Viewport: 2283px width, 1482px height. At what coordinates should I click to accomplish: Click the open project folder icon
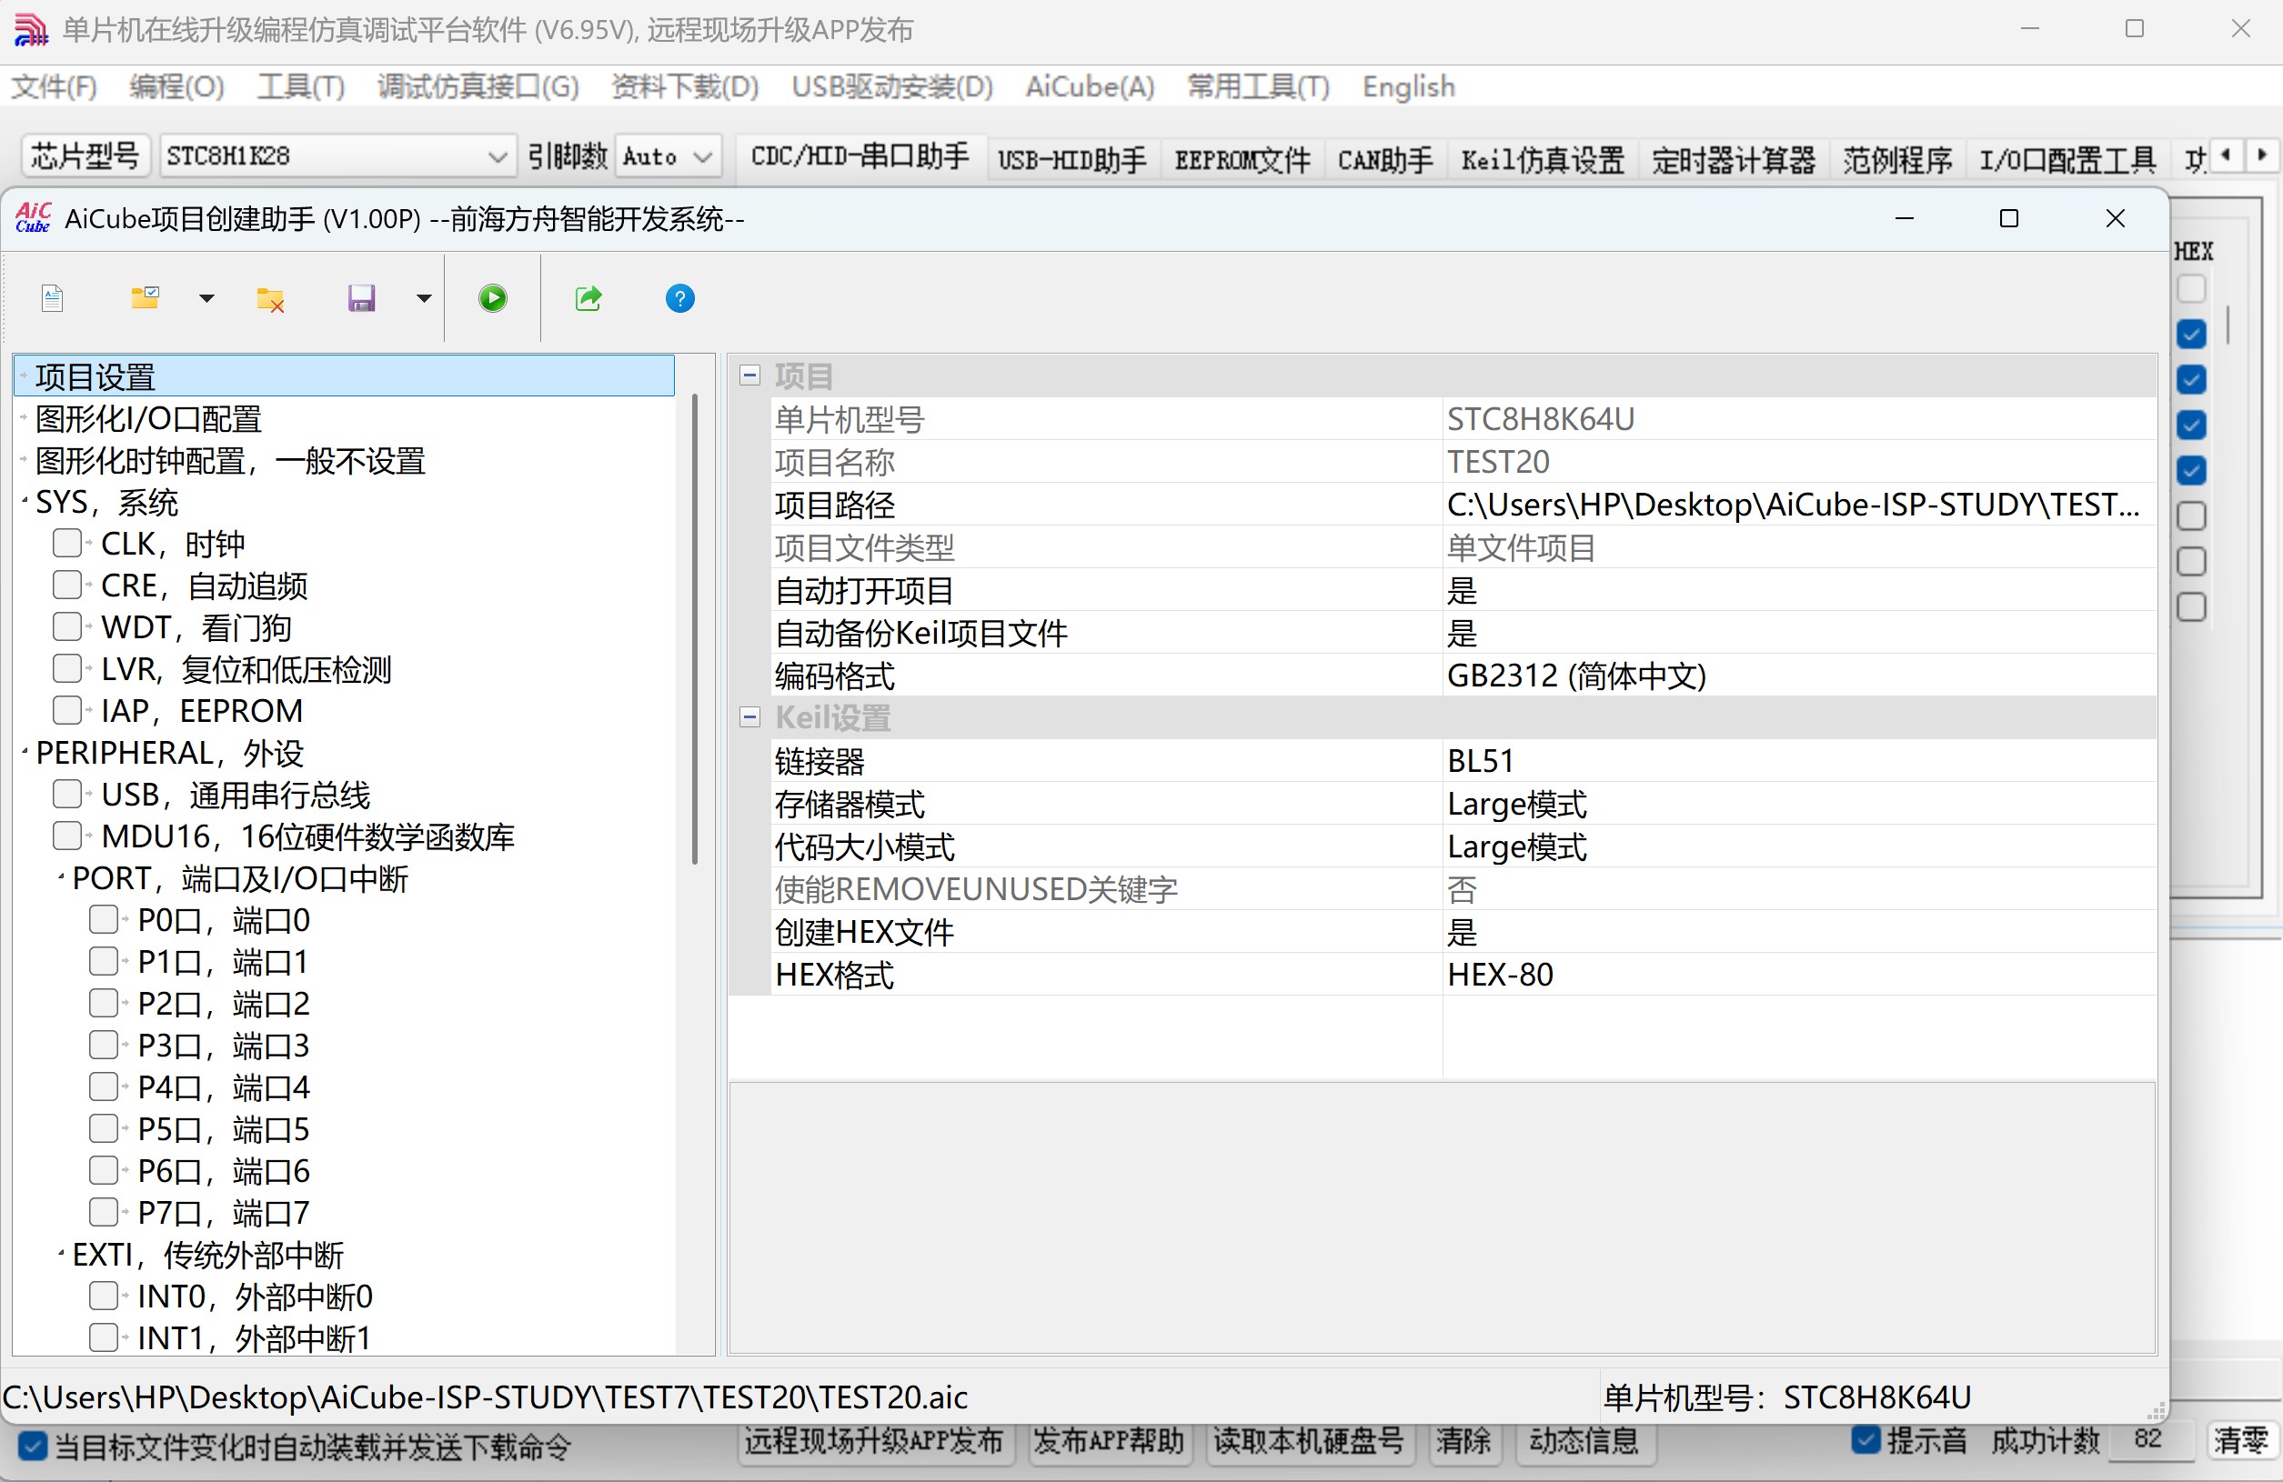point(145,298)
